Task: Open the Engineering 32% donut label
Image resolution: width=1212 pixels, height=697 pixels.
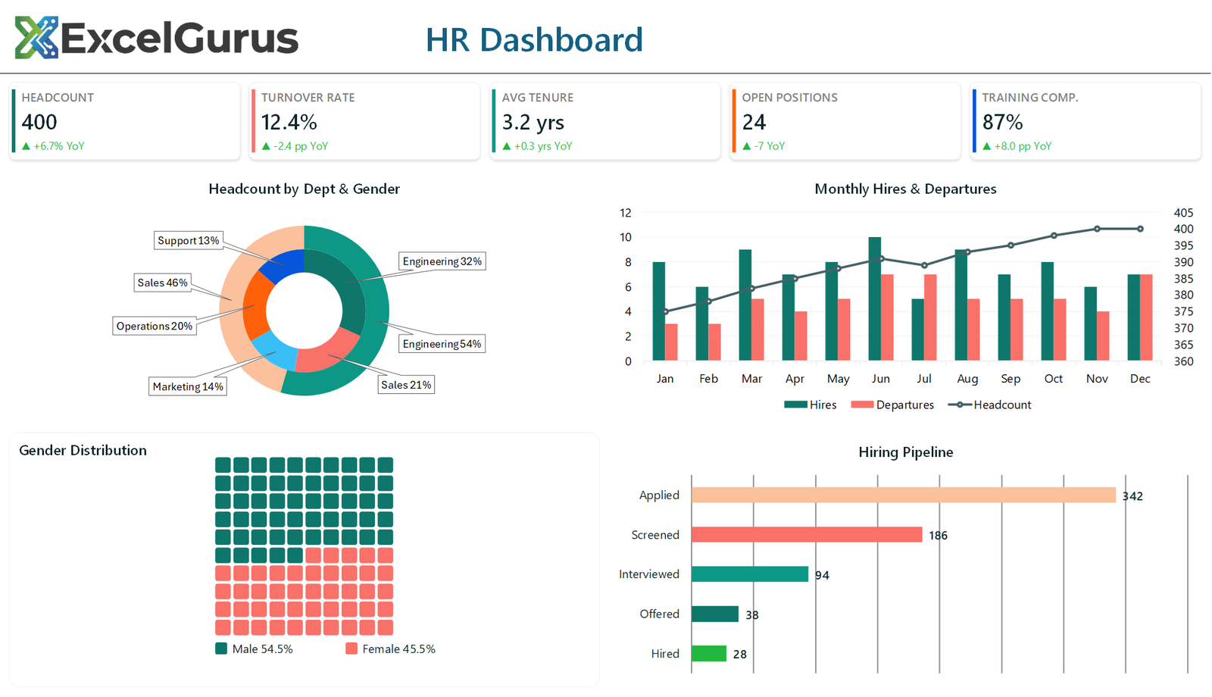Action: (x=442, y=261)
